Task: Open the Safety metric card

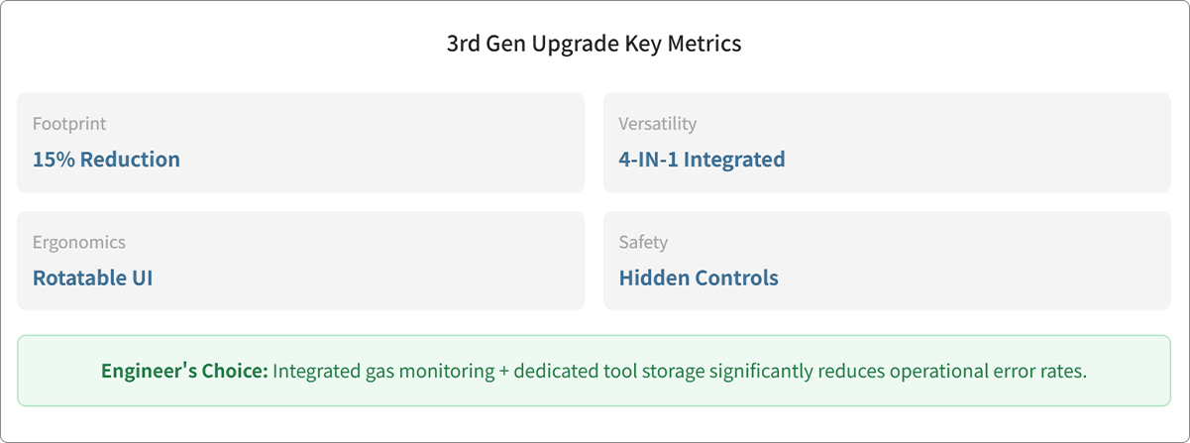Action: [x=887, y=261]
